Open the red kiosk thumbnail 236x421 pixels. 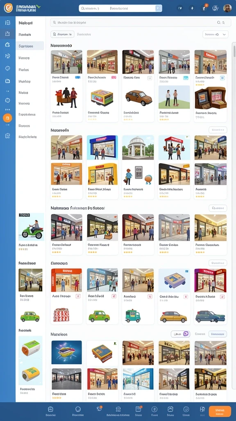point(174,148)
